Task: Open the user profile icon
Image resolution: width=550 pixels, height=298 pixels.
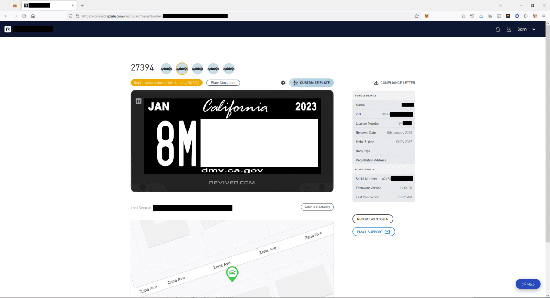Action: pyautogui.click(x=509, y=29)
